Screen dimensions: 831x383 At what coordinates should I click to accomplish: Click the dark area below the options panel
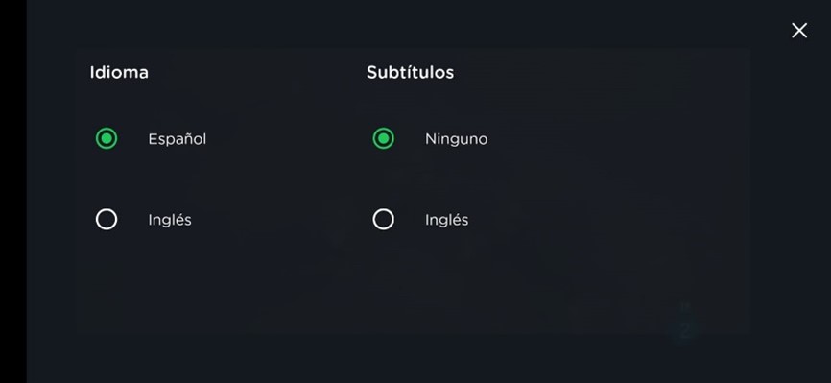(x=414, y=358)
